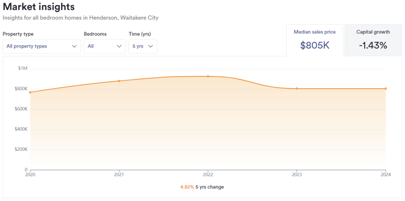This screenshot has height=201, width=405.
Task: Click the -1.43% capital growth figure
Action: pos(373,45)
